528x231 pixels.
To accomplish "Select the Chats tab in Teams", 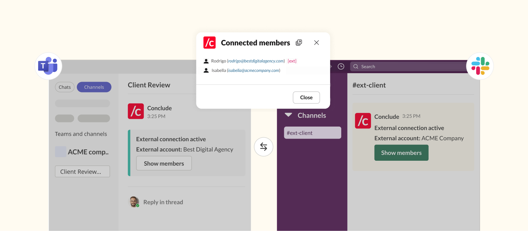I will tap(65, 87).
